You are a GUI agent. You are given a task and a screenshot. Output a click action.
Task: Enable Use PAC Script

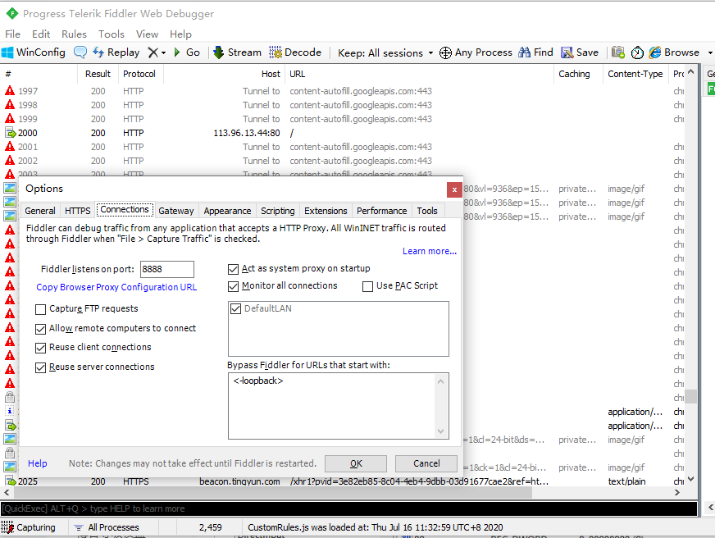point(367,286)
